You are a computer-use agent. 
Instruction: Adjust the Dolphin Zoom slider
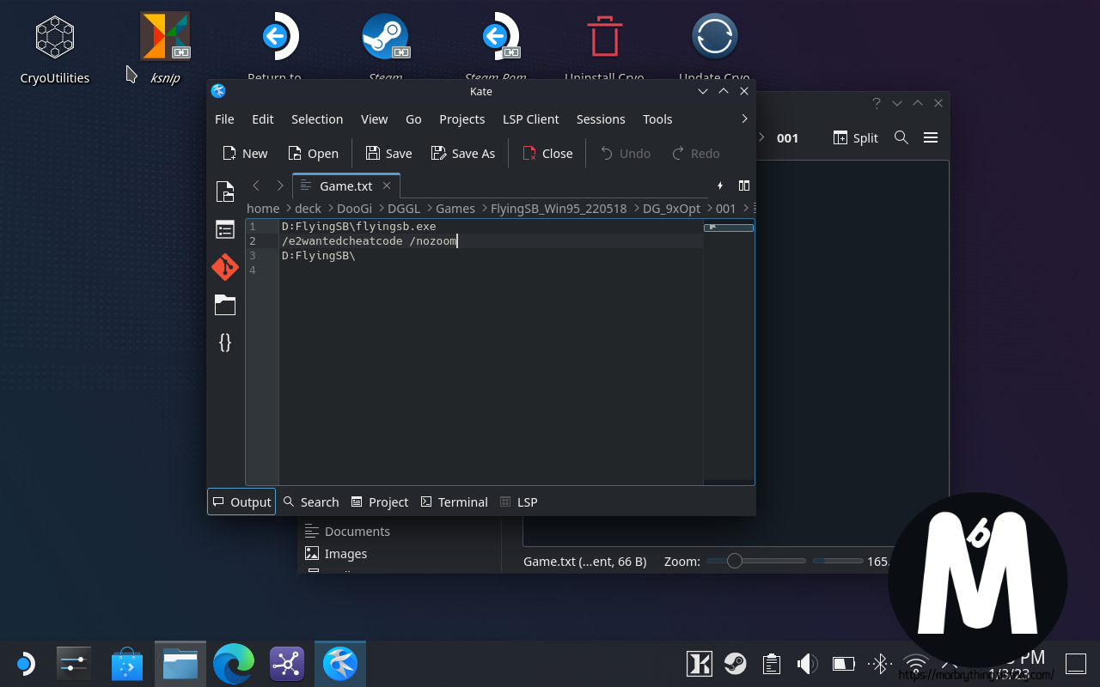[x=756, y=561]
